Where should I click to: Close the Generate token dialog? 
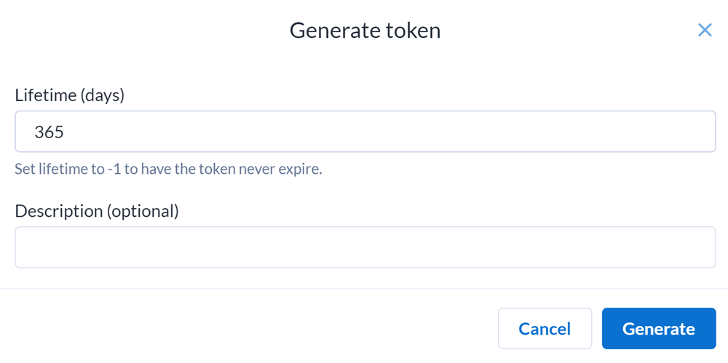705,30
